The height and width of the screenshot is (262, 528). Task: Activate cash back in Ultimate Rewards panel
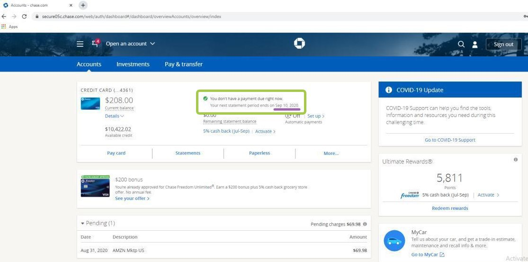[488, 195]
